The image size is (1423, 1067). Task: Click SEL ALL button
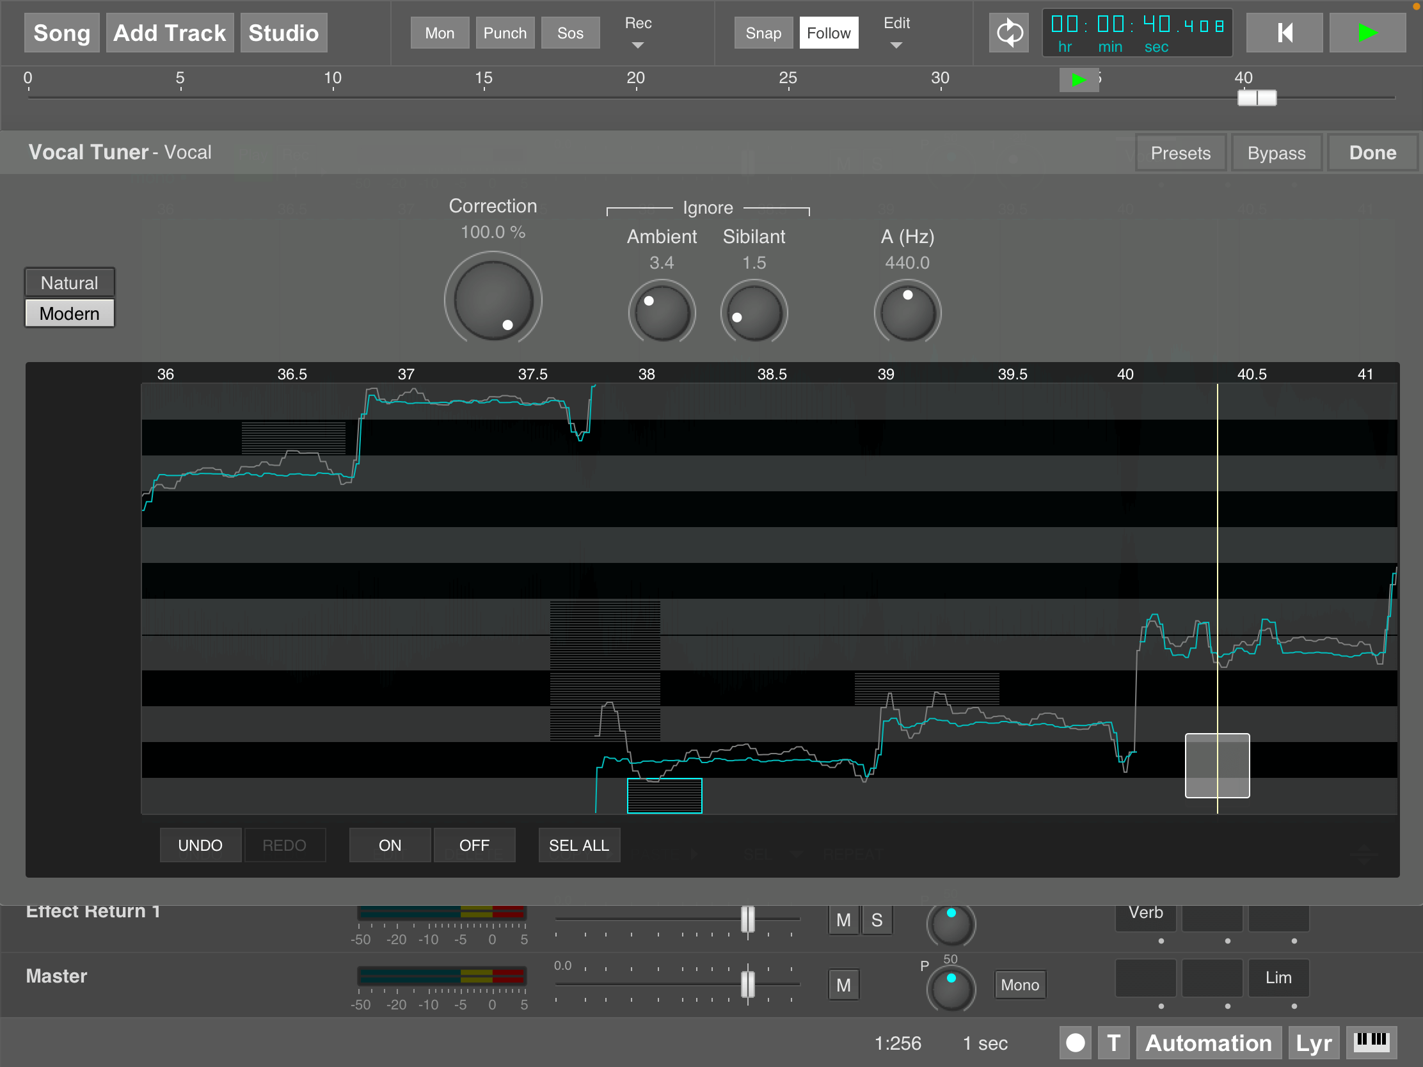[579, 845]
